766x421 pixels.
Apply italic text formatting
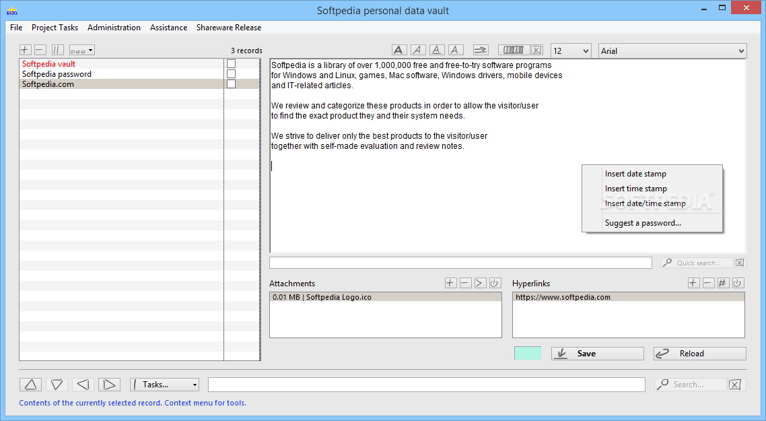pos(418,50)
